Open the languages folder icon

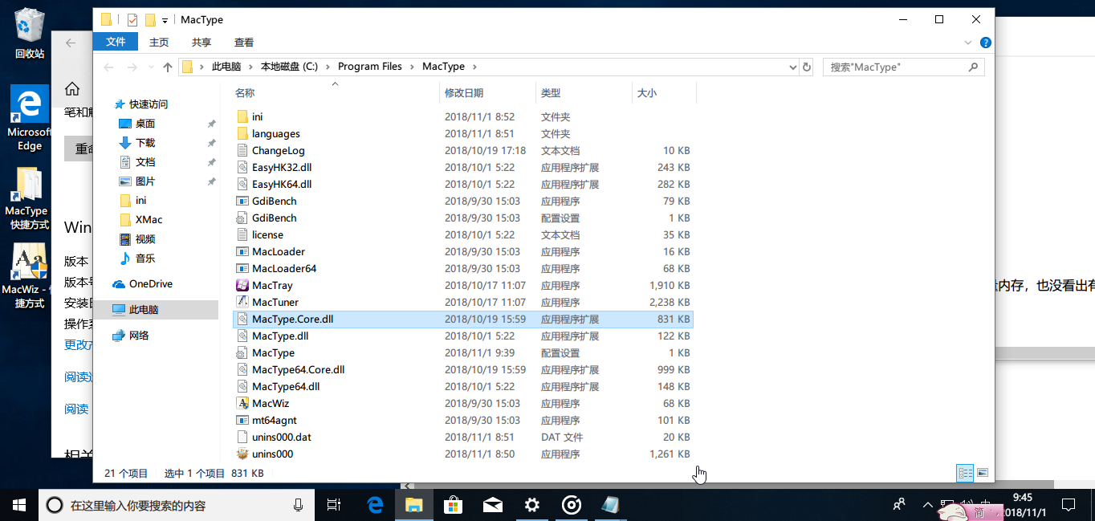242,134
